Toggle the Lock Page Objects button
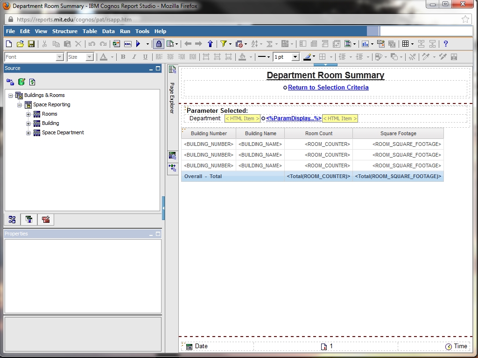 tap(159, 44)
